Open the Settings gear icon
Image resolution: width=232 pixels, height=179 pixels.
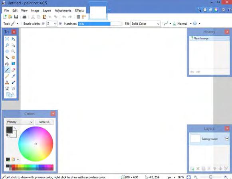coord(223,10)
